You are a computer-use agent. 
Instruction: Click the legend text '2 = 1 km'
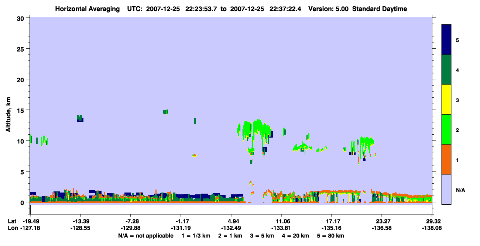click(x=230, y=236)
